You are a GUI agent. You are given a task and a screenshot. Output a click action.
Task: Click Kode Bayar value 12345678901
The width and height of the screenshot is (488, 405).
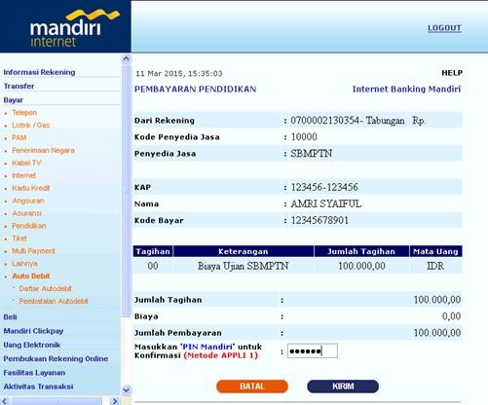tap(319, 220)
